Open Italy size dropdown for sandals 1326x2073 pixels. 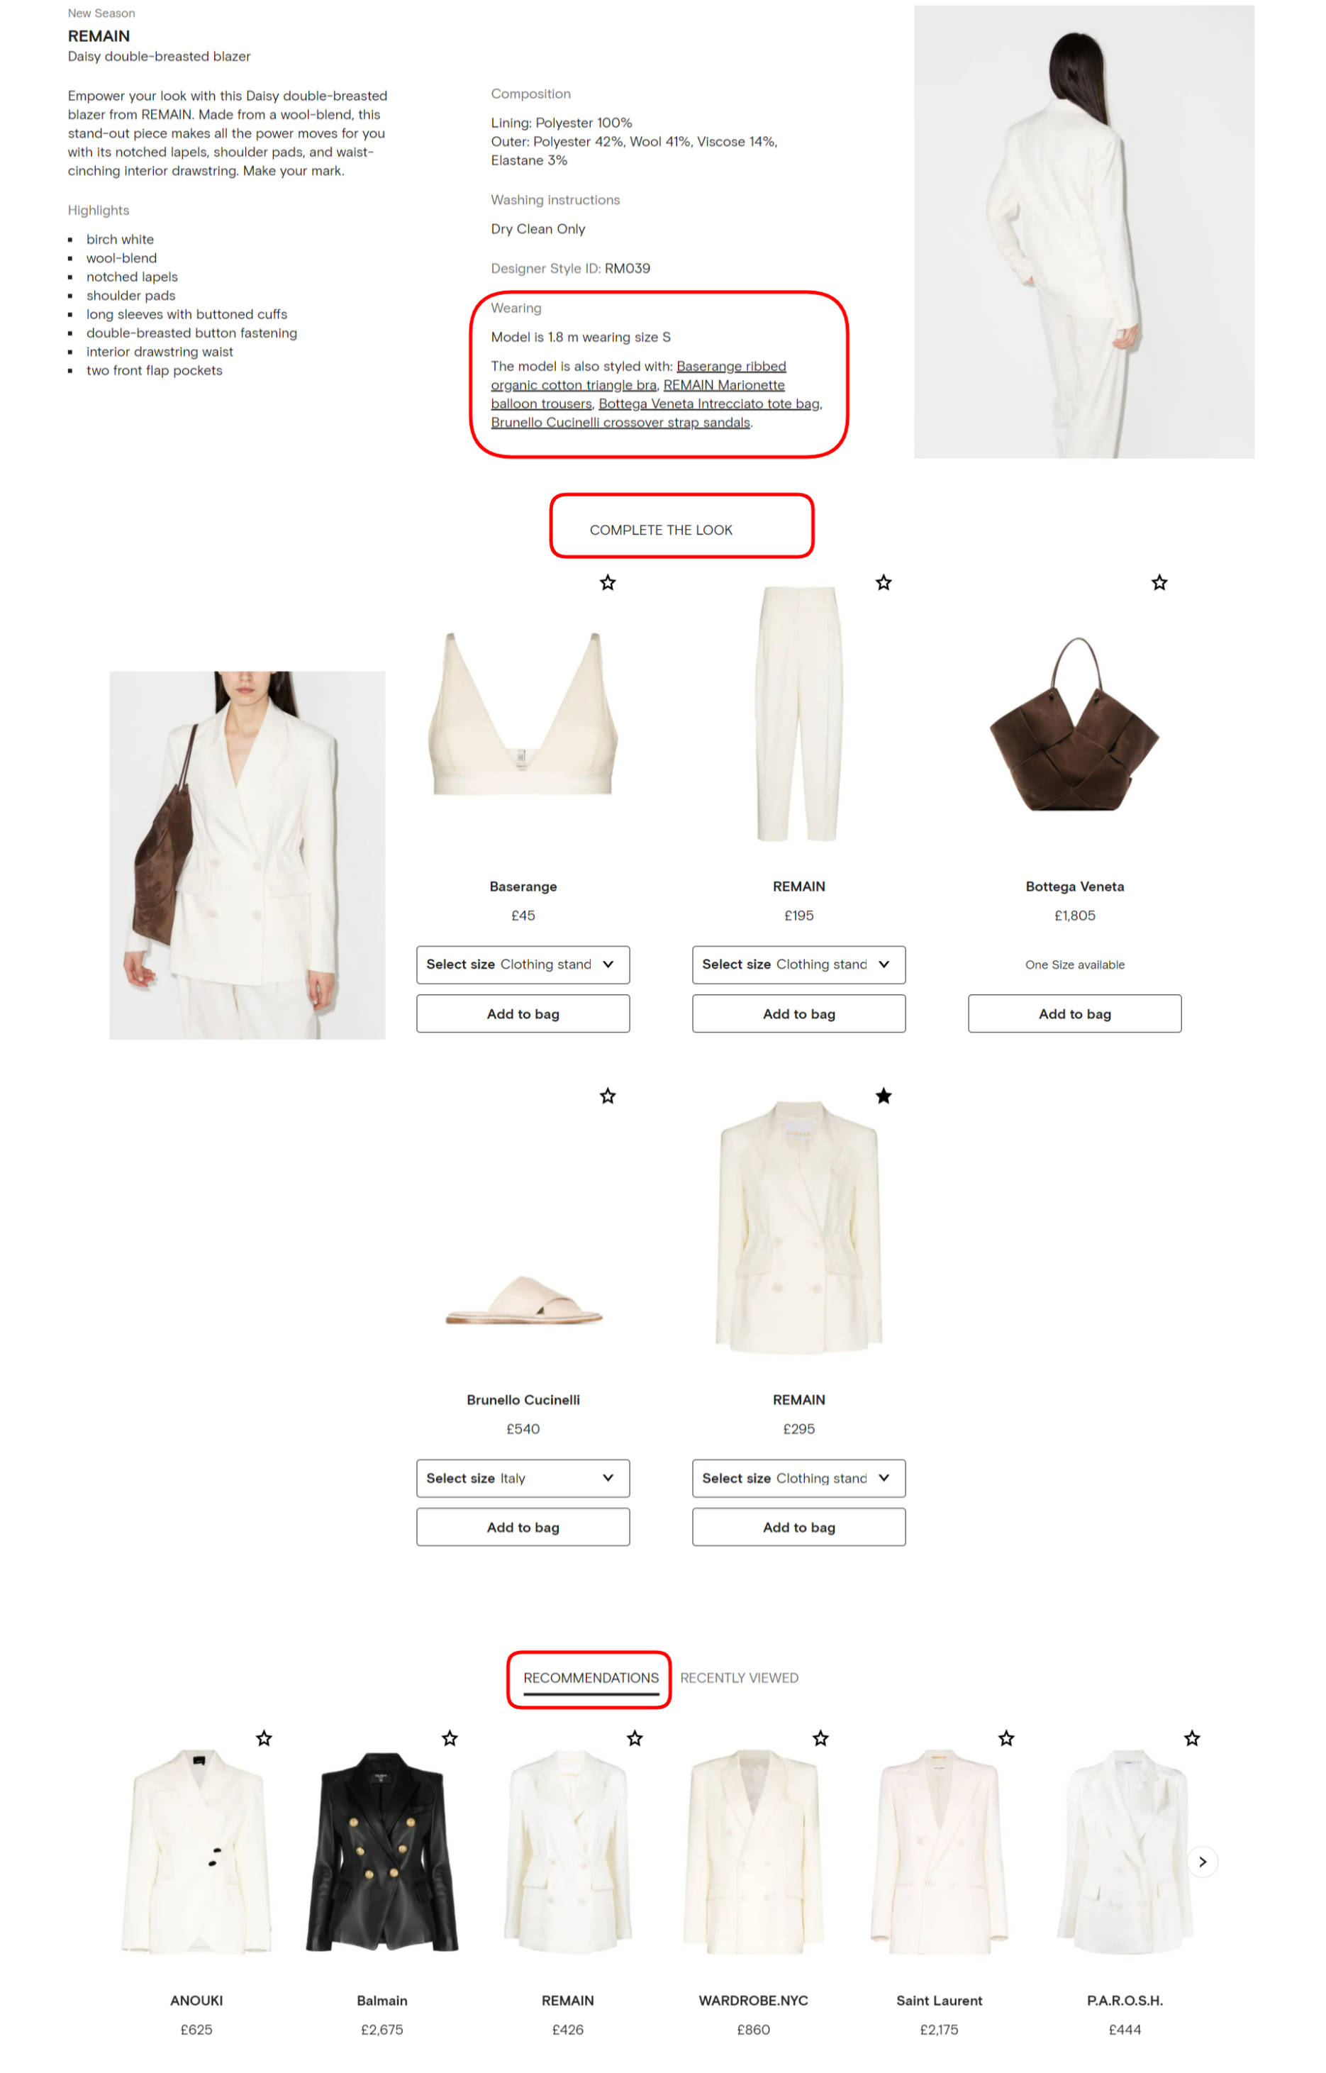tap(523, 1478)
